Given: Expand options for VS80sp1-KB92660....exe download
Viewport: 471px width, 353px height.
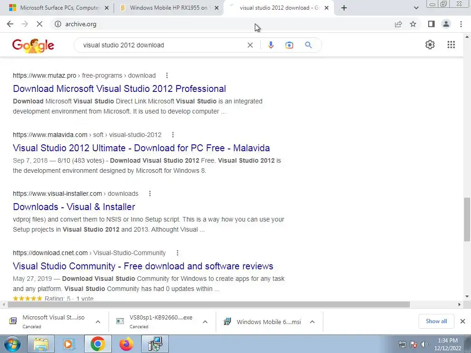Looking at the screenshot, I should pyautogui.click(x=205, y=322).
